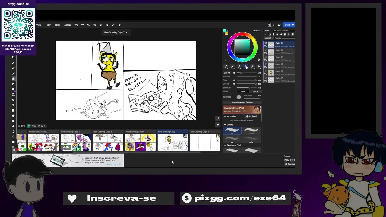The width and height of the screenshot is (386, 217).
Task: Select brush slot 2
Action: click(x=232, y=67)
